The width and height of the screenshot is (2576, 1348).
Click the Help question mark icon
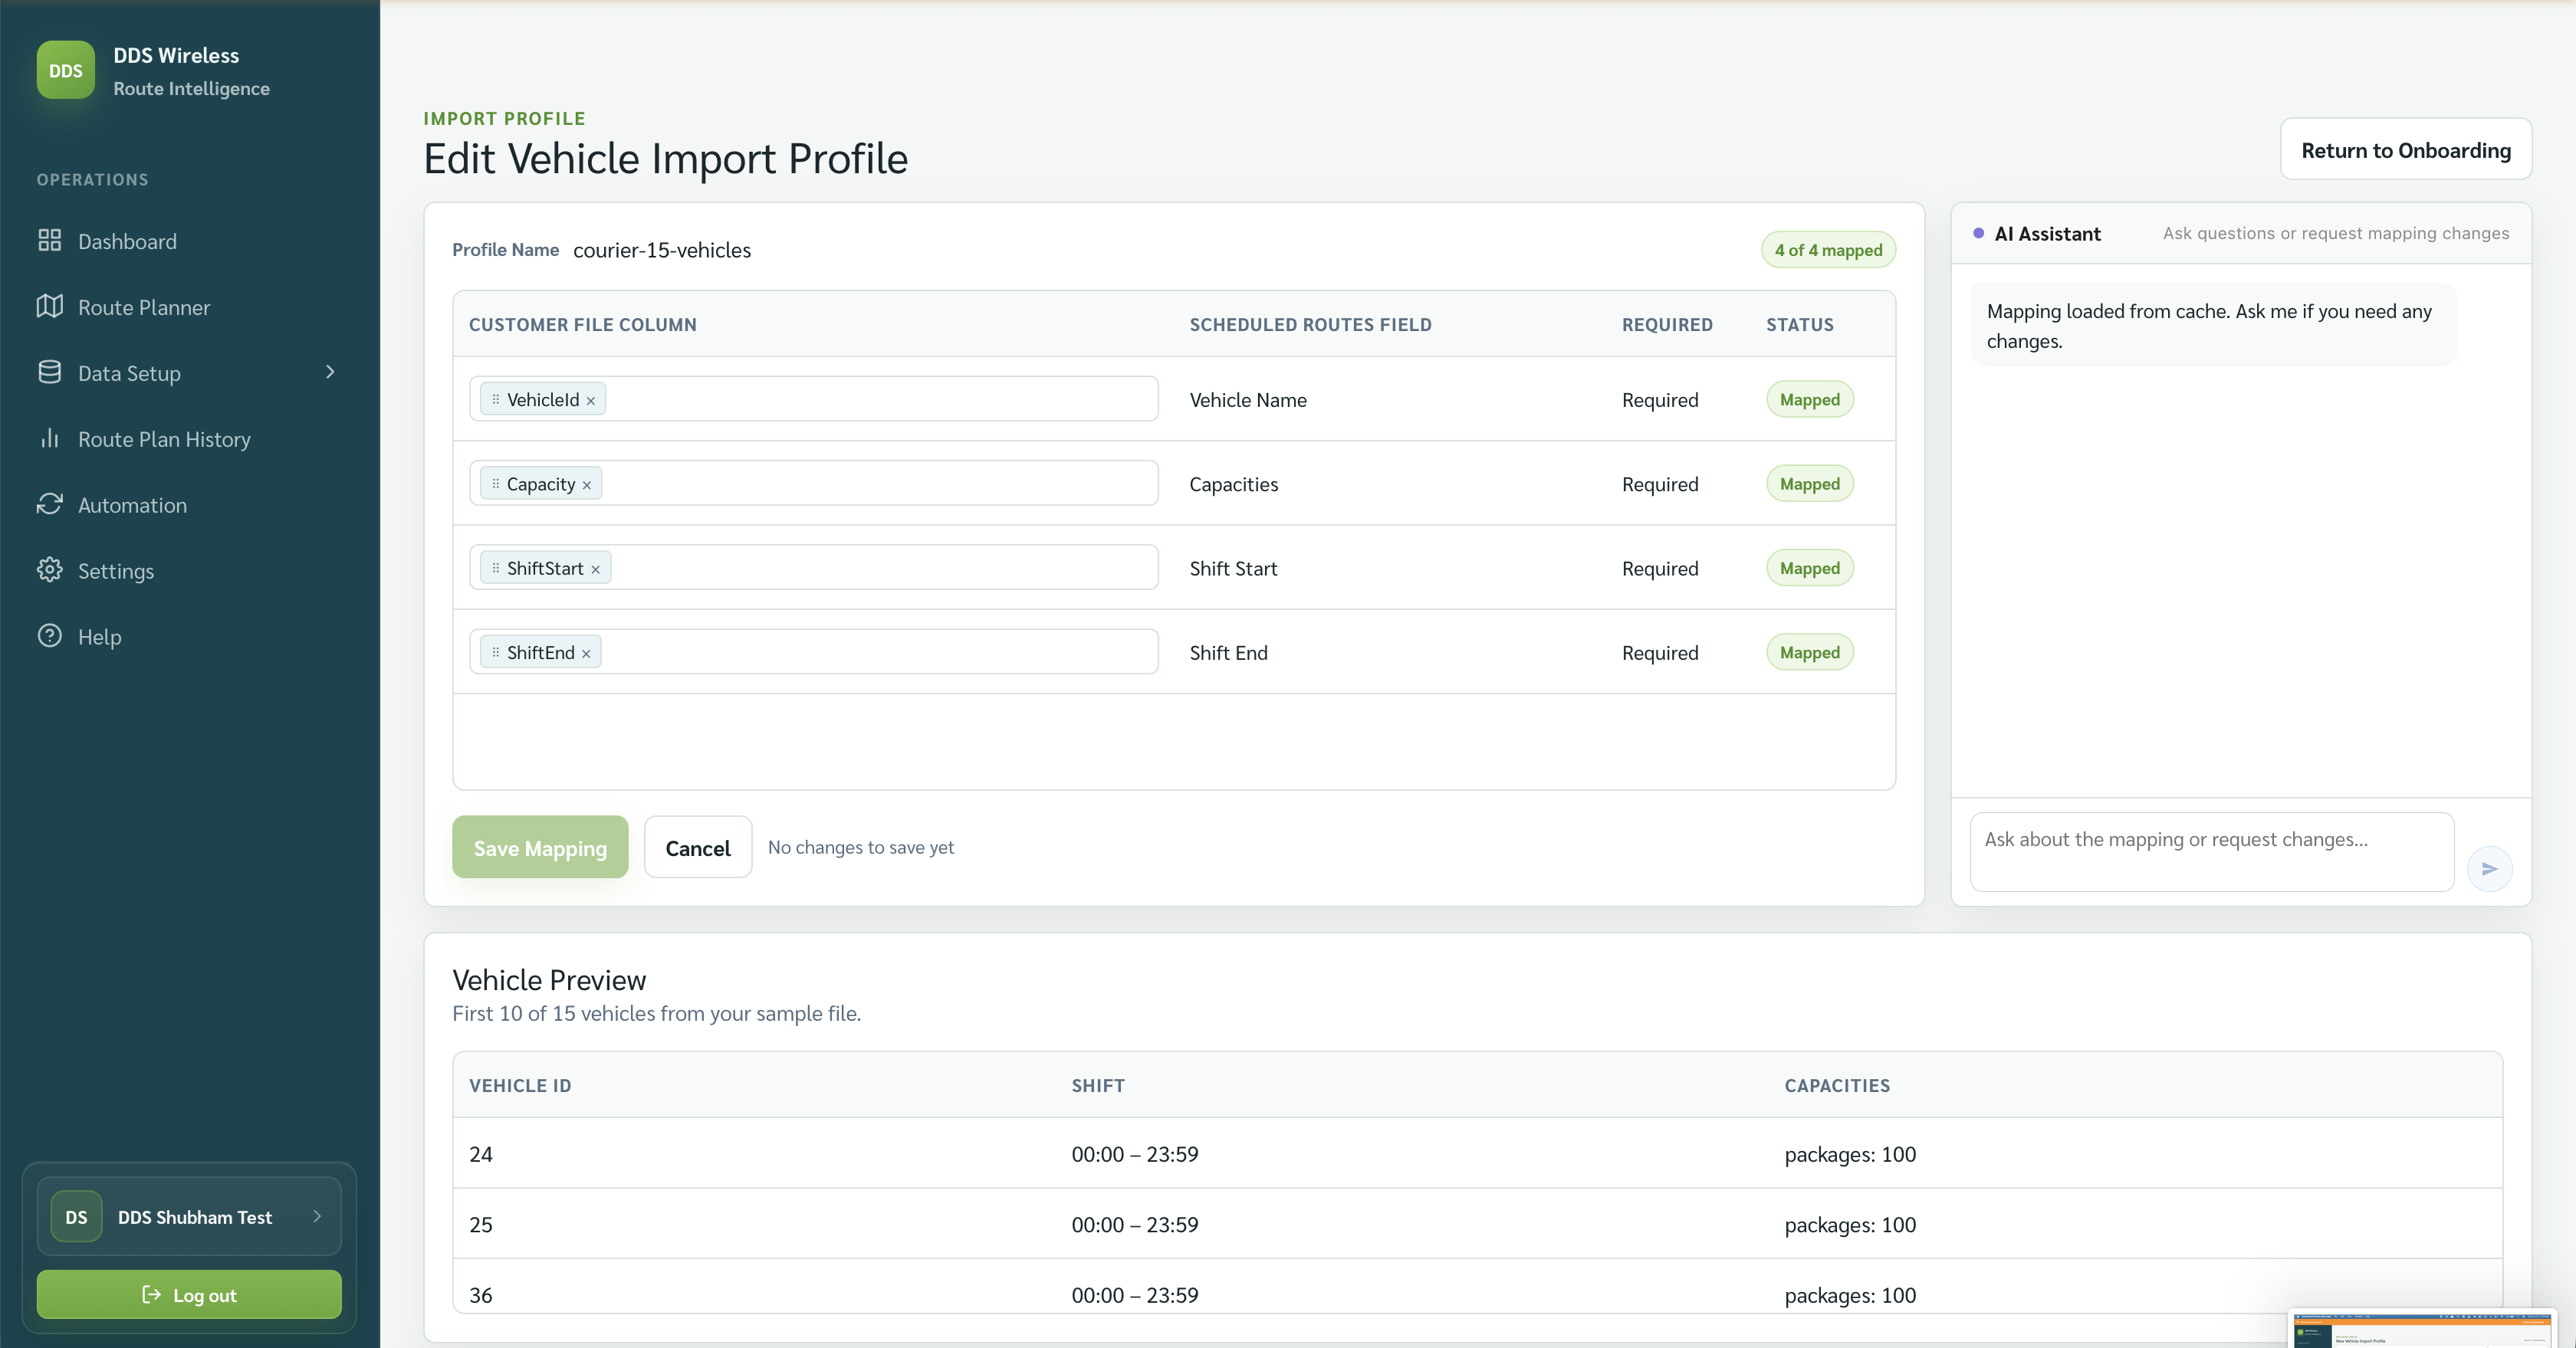(49, 637)
